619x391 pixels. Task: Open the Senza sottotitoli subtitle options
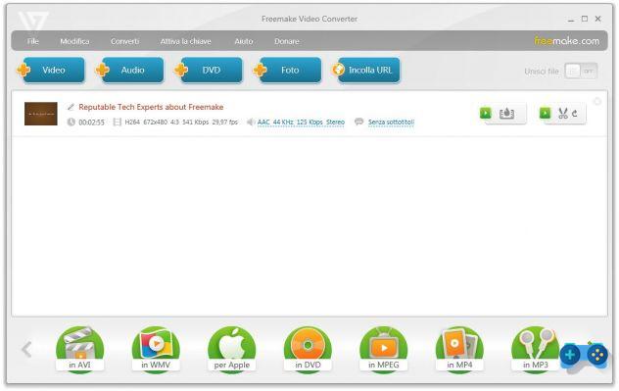[391, 122]
